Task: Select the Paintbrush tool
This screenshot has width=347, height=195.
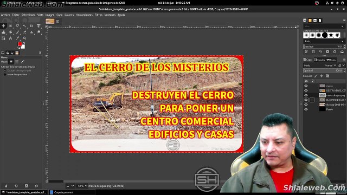Action: 17,32
